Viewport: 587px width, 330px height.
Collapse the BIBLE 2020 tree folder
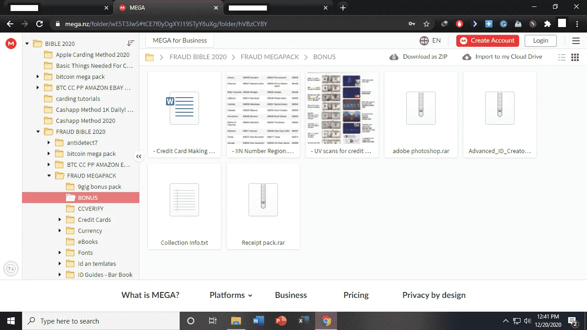pos(27,44)
